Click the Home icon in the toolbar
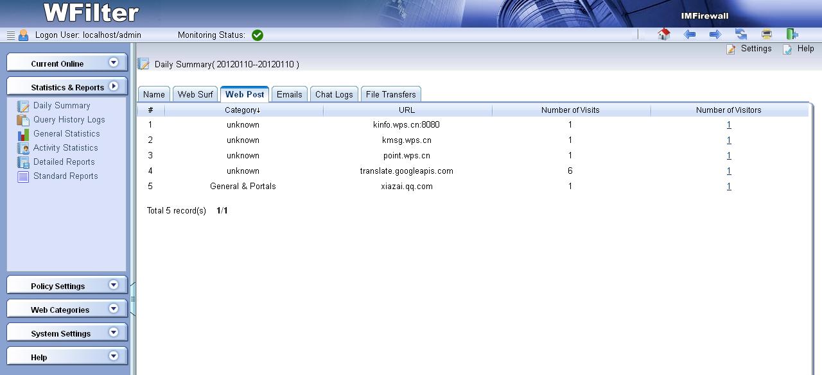 point(664,35)
